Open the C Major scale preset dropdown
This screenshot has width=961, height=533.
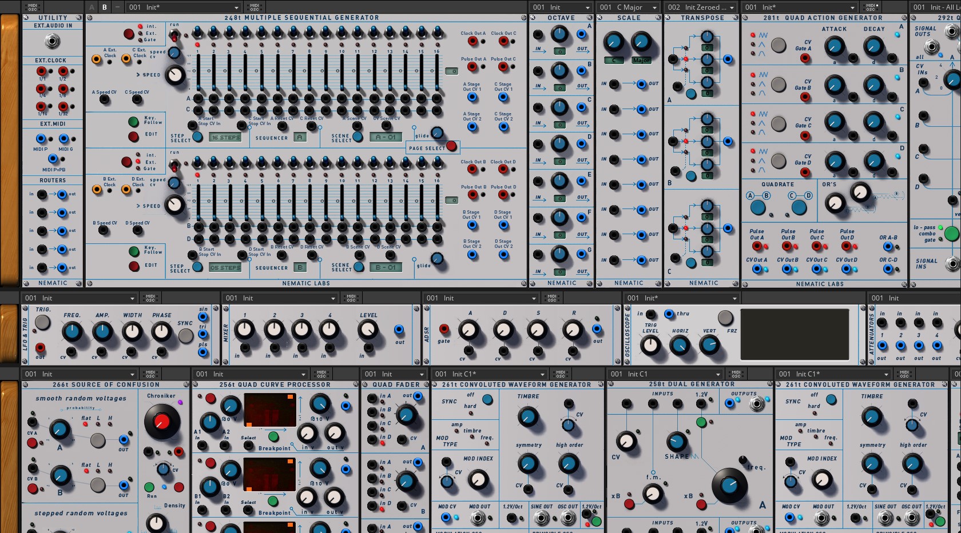tap(628, 7)
